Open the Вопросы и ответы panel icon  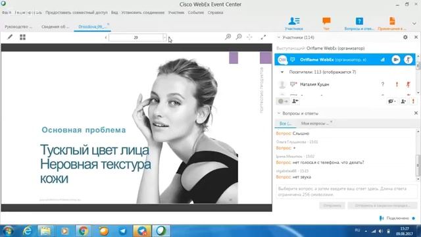coord(359,24)
